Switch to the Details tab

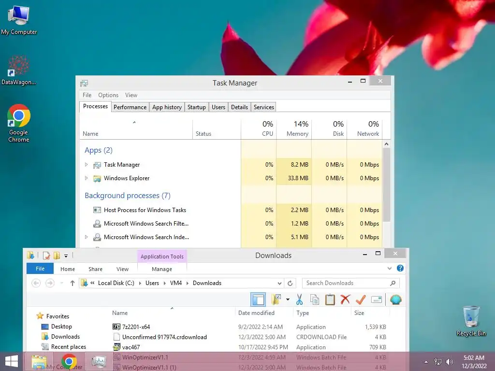pyautogui.click(x=240, y=107)
